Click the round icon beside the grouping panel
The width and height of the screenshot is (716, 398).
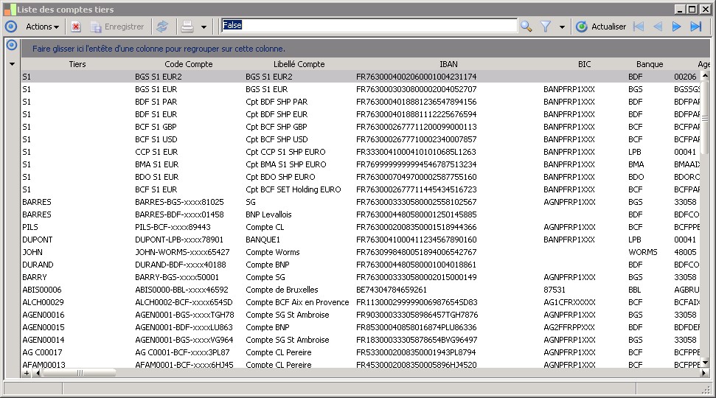tap(11, 46)
